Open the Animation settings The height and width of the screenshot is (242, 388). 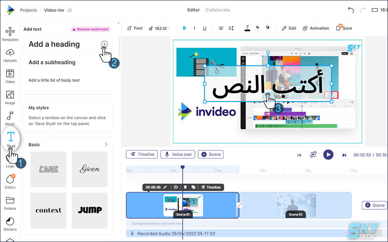pyautogui.click(x=316, y=28)
